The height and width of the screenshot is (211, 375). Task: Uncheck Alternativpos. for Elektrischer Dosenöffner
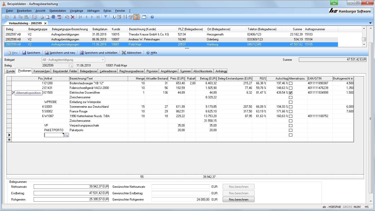(291, 93)
